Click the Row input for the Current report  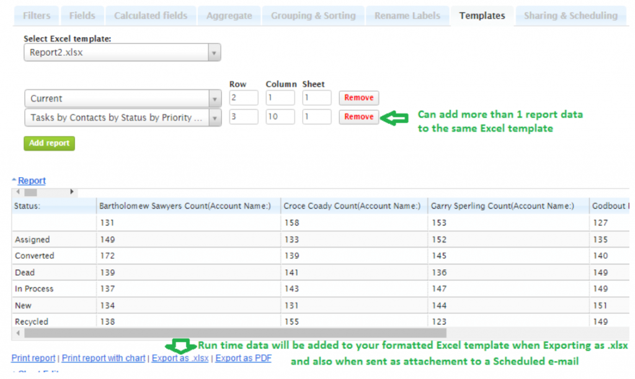(243, 97)
